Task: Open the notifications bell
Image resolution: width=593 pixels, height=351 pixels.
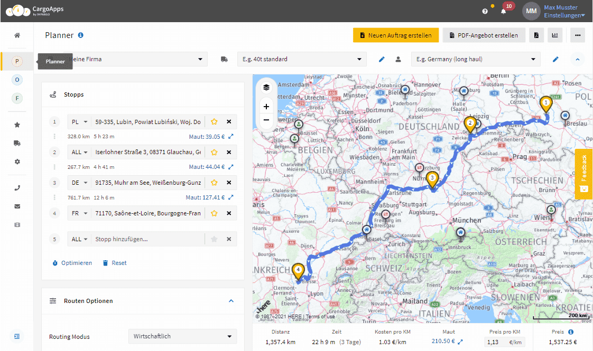Action: coord(503,11)
